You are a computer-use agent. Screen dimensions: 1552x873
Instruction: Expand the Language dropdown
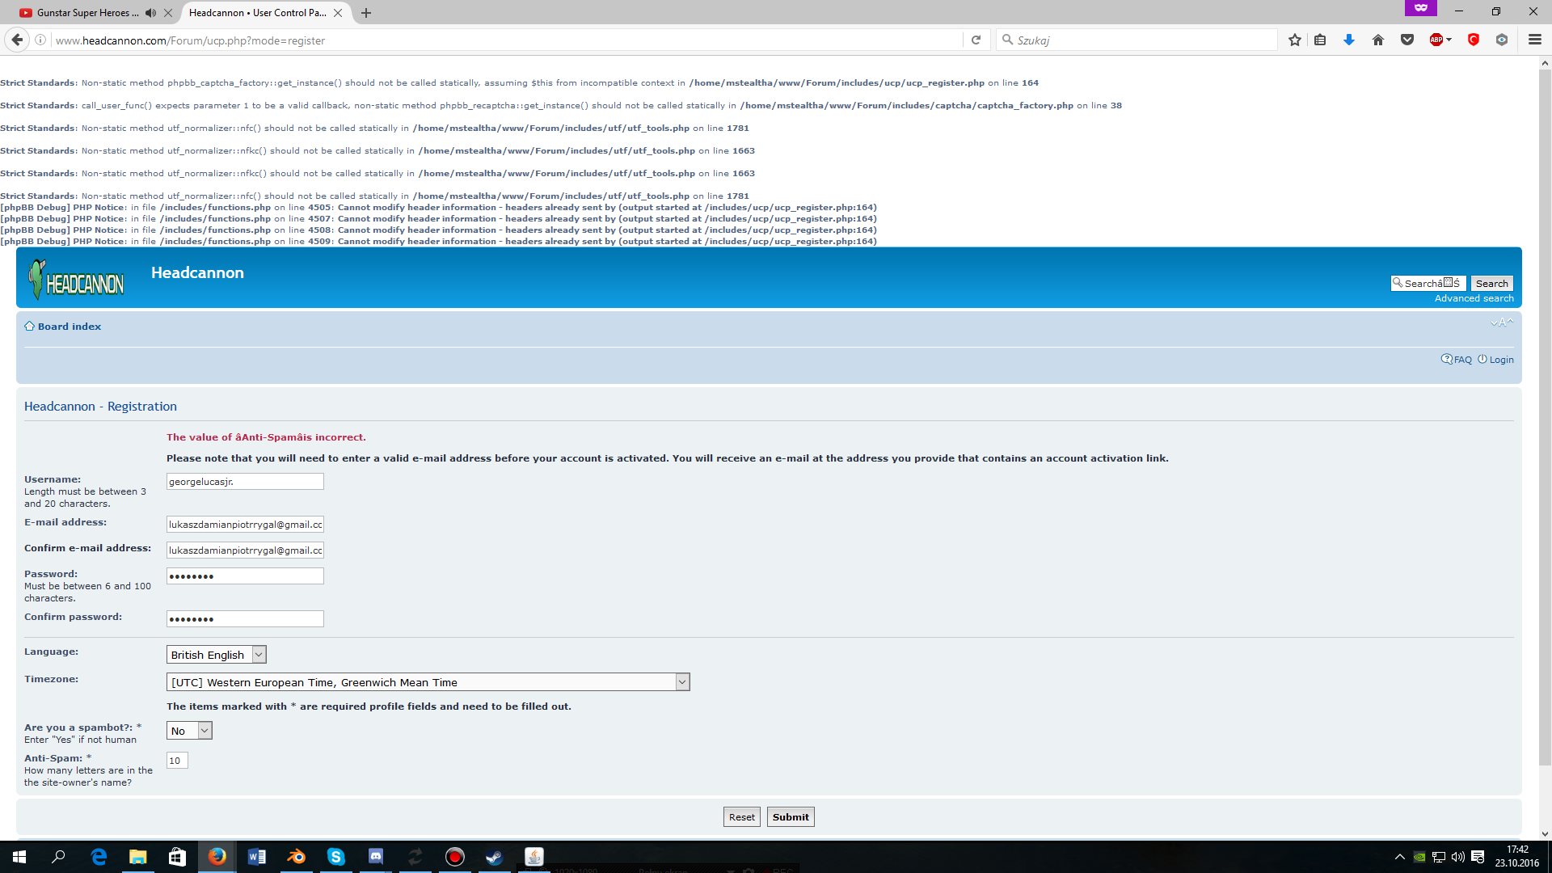[217, 655]
